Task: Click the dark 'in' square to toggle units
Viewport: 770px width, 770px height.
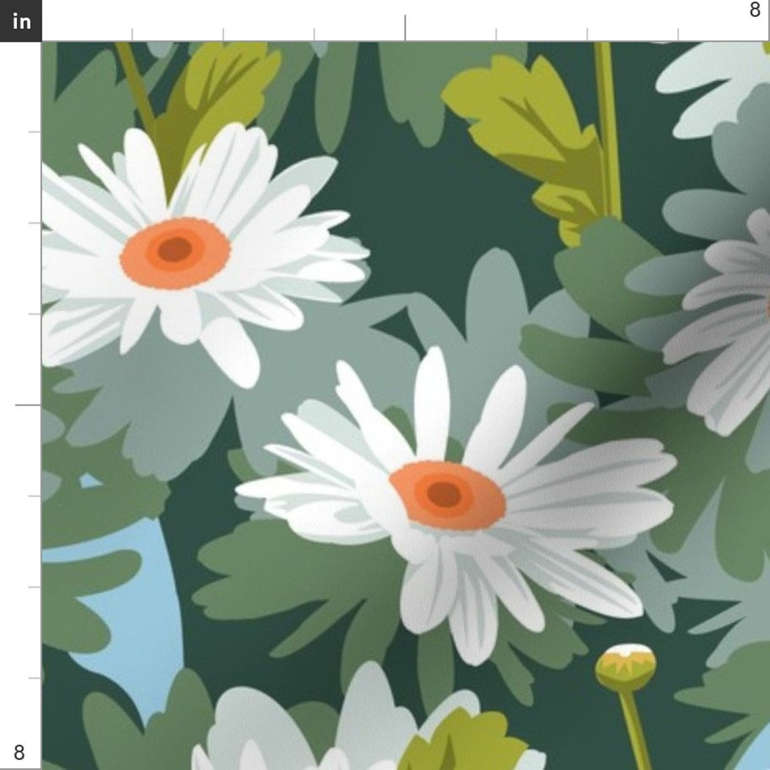Action: coord(21,21)
